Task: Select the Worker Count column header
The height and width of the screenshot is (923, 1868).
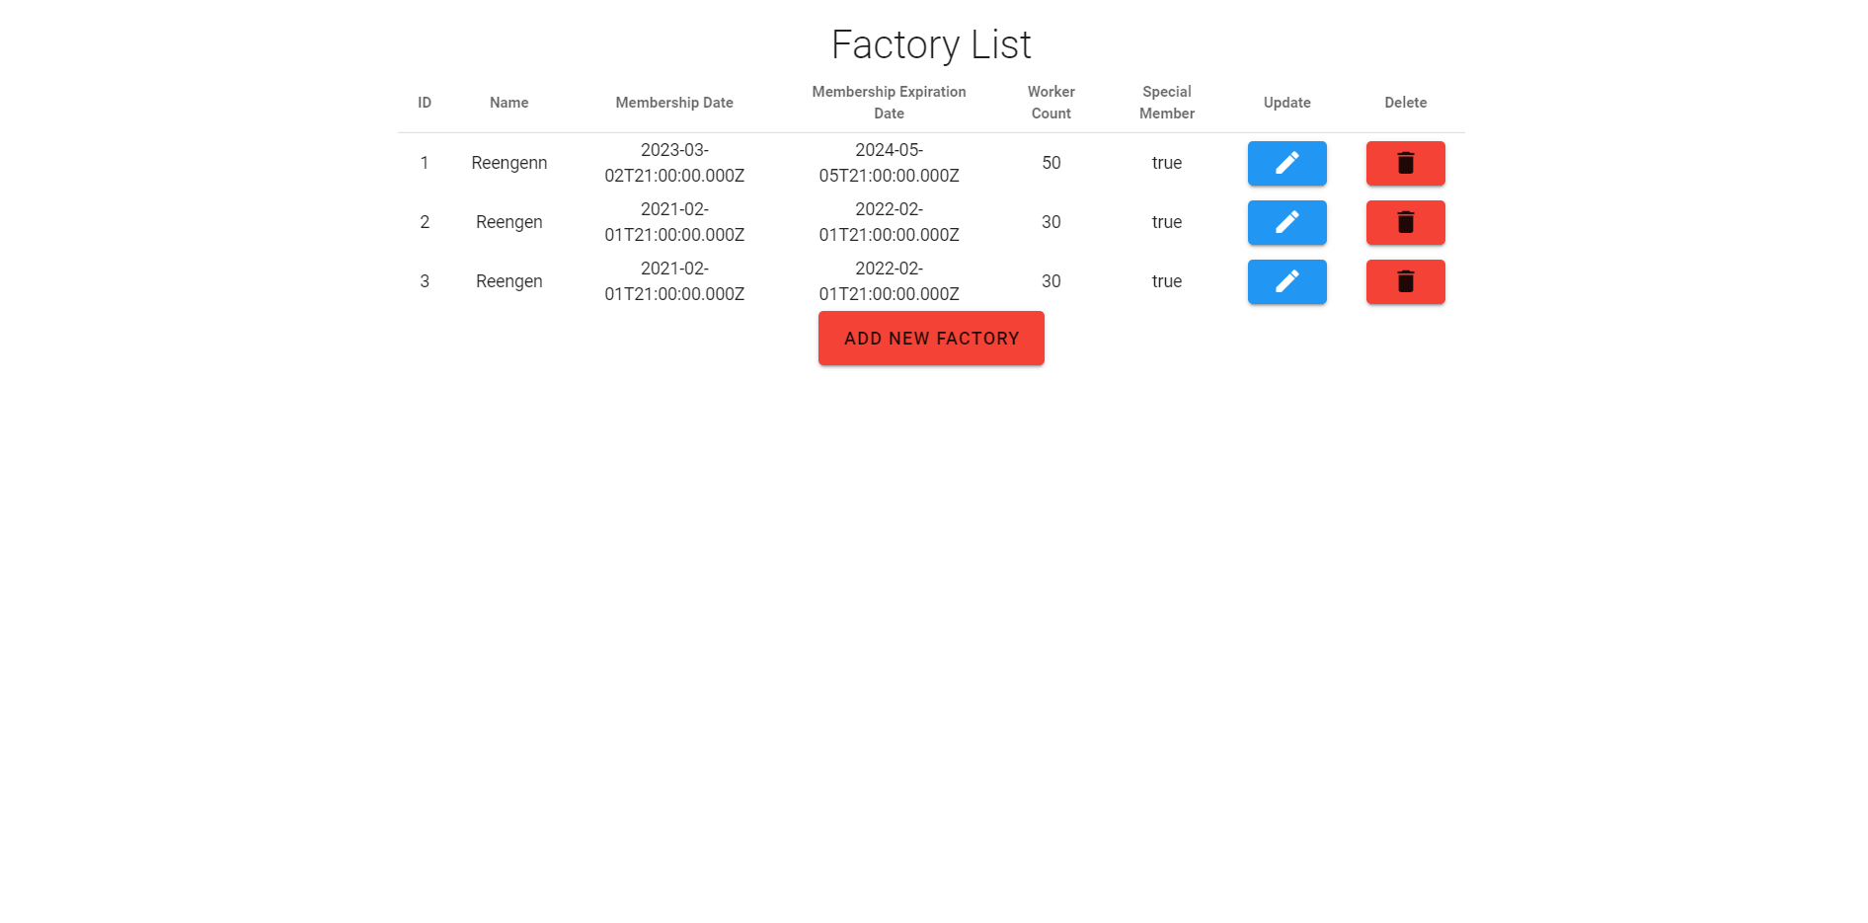Action: (x=1050, y=102)
